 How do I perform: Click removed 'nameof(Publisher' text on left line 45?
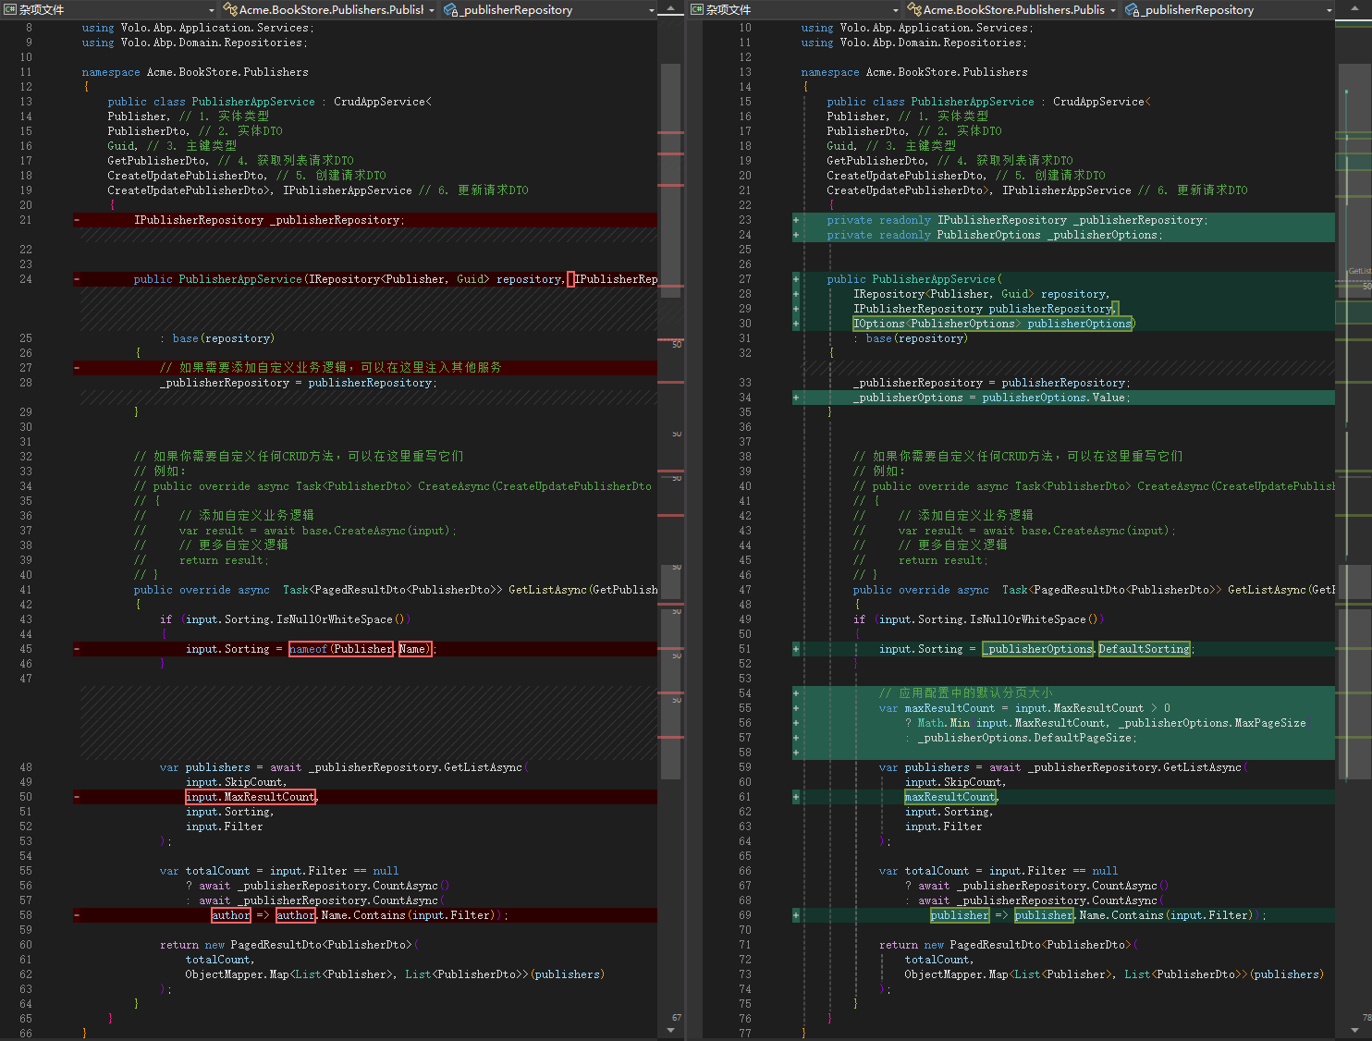341,649
